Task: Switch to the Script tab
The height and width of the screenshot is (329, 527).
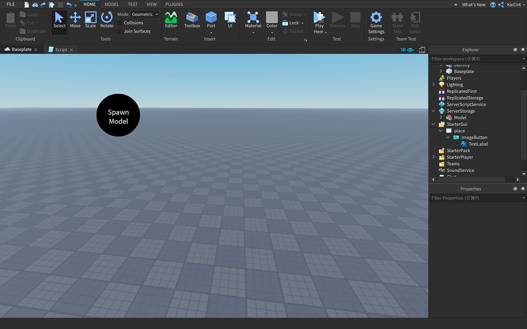Action: tap(61, 49)
